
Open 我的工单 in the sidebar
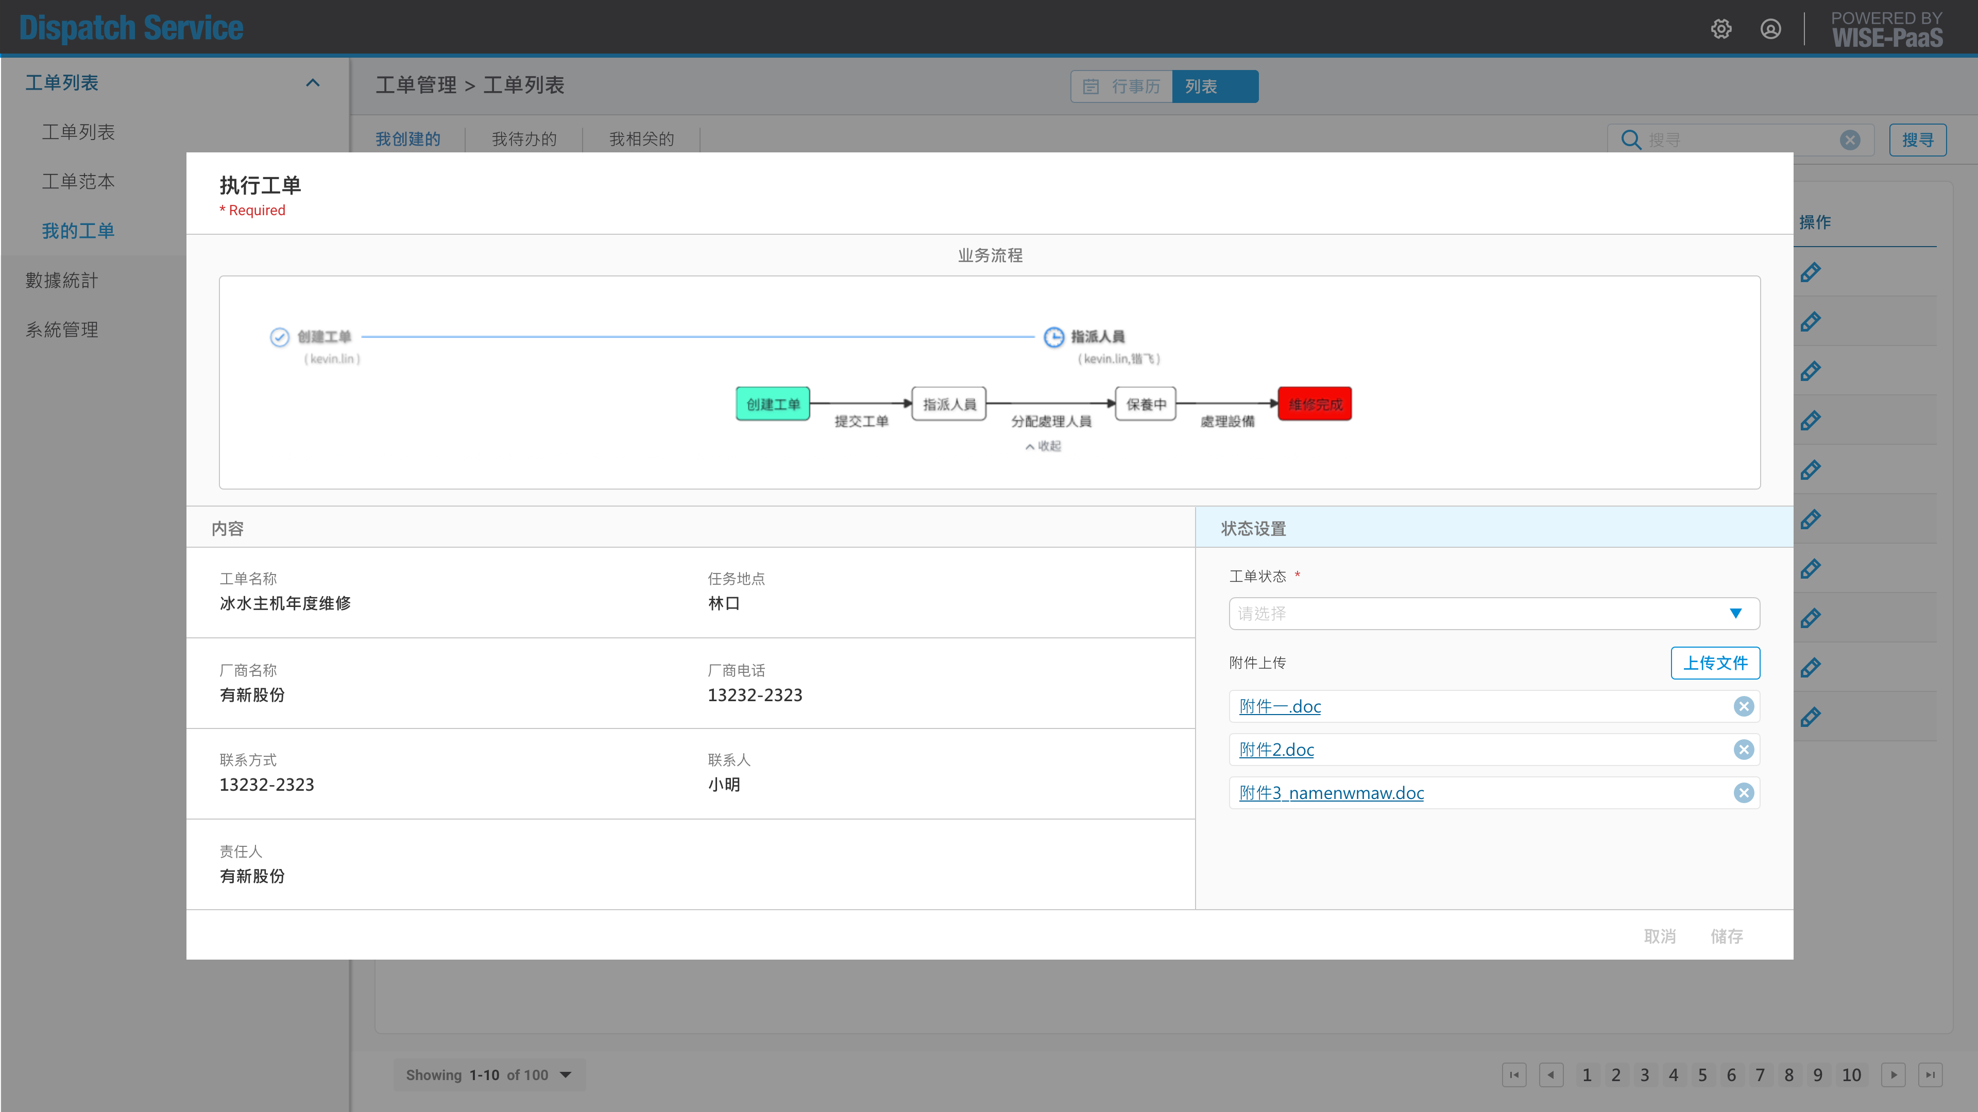(78, 231)
